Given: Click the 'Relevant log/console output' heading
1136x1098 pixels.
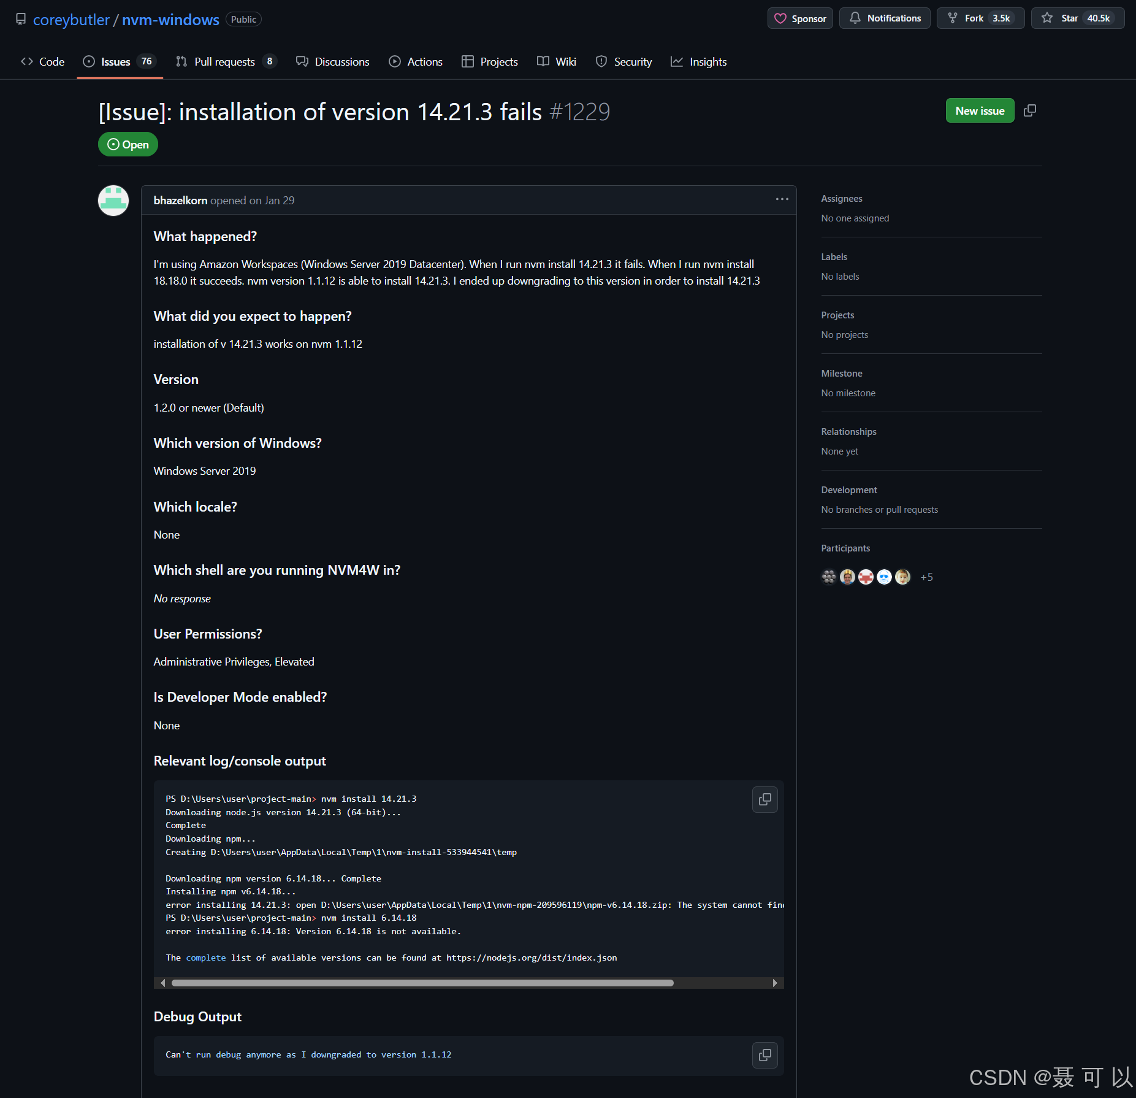Looking at the screenshot, I should (240, 761).
